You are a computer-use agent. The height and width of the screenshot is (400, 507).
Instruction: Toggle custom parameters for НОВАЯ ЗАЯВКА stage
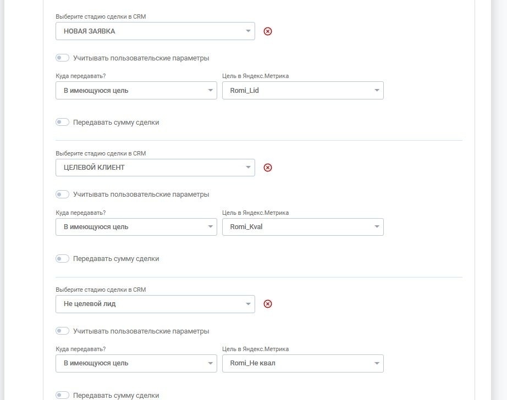tap(62, 58)
